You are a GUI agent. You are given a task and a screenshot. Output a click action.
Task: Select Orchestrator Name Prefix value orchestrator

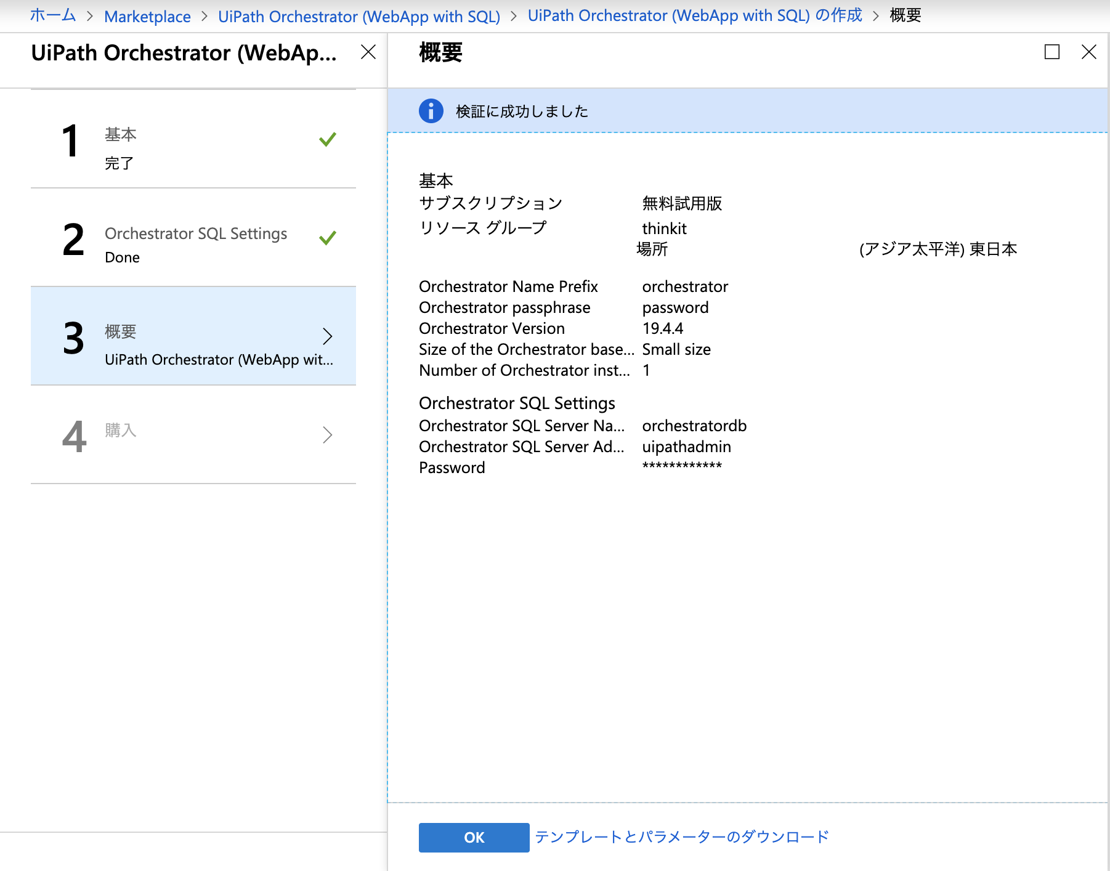pos(685,286)
